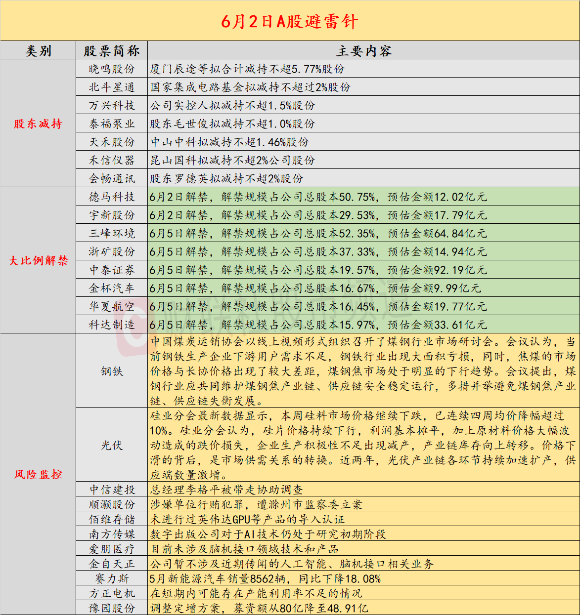This screenshot has height=615, width=580.
Task: Click 未进行过英伟达GPU等产品的导入认证
Action: (247, 519)
